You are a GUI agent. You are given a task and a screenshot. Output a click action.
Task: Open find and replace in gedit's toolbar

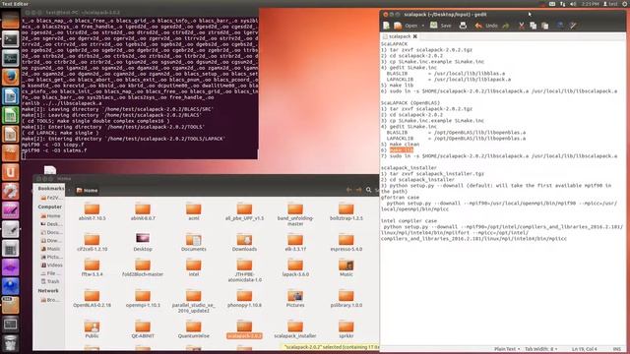[573, 26]
